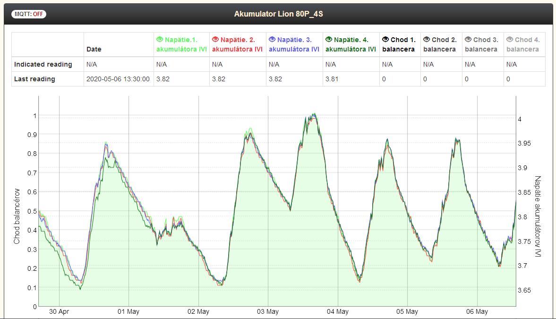Image resolution: width=556 pixels, height=319 pixels.
Task: Click the 01 May axis date label
Action: coord(128,312)
